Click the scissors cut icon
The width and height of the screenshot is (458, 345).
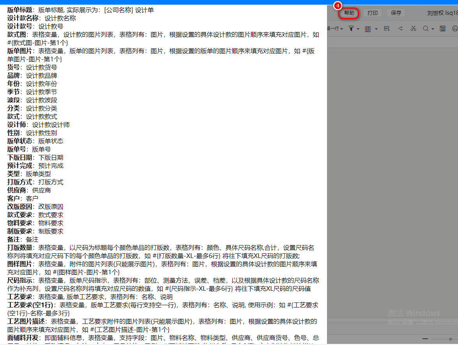coord(414,28)
